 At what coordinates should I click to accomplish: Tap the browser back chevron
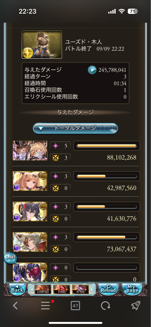pyautogui.click(x=15, y=306)
